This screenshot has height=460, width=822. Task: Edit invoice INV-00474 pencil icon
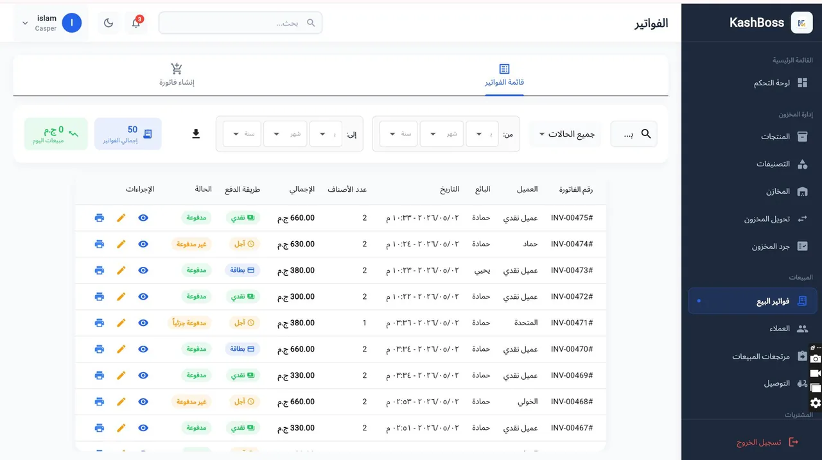121,244
